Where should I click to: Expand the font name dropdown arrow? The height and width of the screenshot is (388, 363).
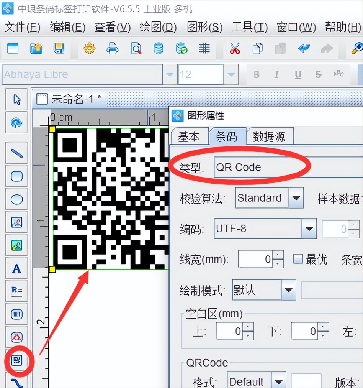coord(170,74)
